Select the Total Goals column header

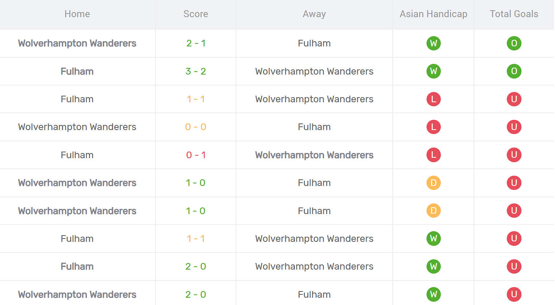pyautogui.click(x=514, y=14)
